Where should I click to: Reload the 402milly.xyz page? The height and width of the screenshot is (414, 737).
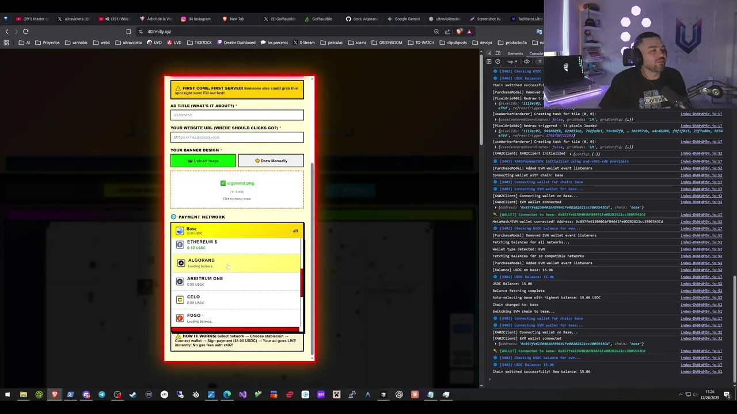tap(26, 32)
